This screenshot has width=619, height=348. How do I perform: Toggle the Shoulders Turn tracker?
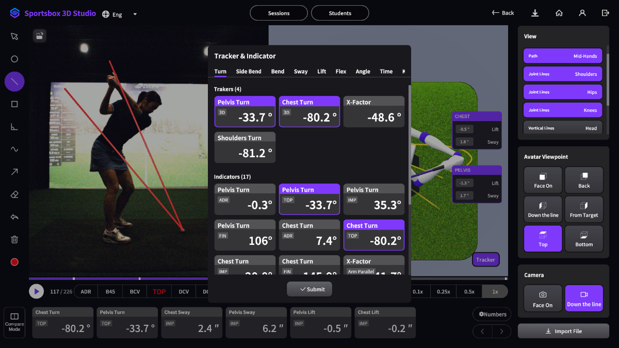tap(245, 147)
